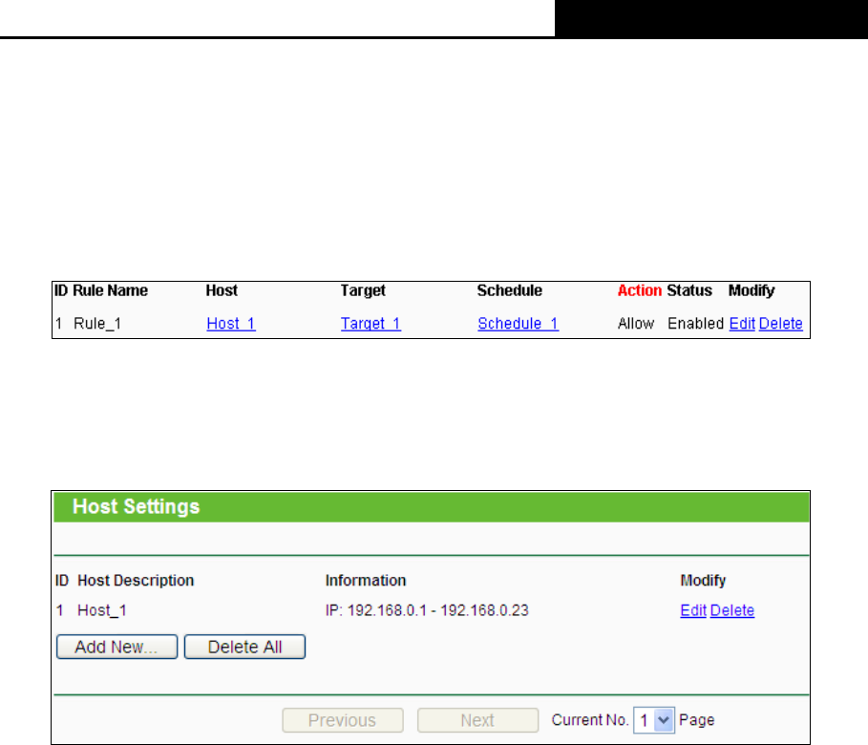868x745 pixels.
Task: Click the Add New... button
Action: click(x=116, y=647)
